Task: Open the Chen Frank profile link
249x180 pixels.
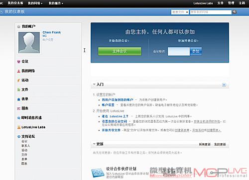Action: pos(52,32)
